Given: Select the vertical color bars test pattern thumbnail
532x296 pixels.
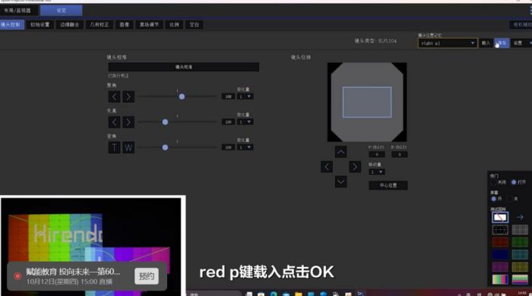Looking at the screenshot, I should [500, 279].
